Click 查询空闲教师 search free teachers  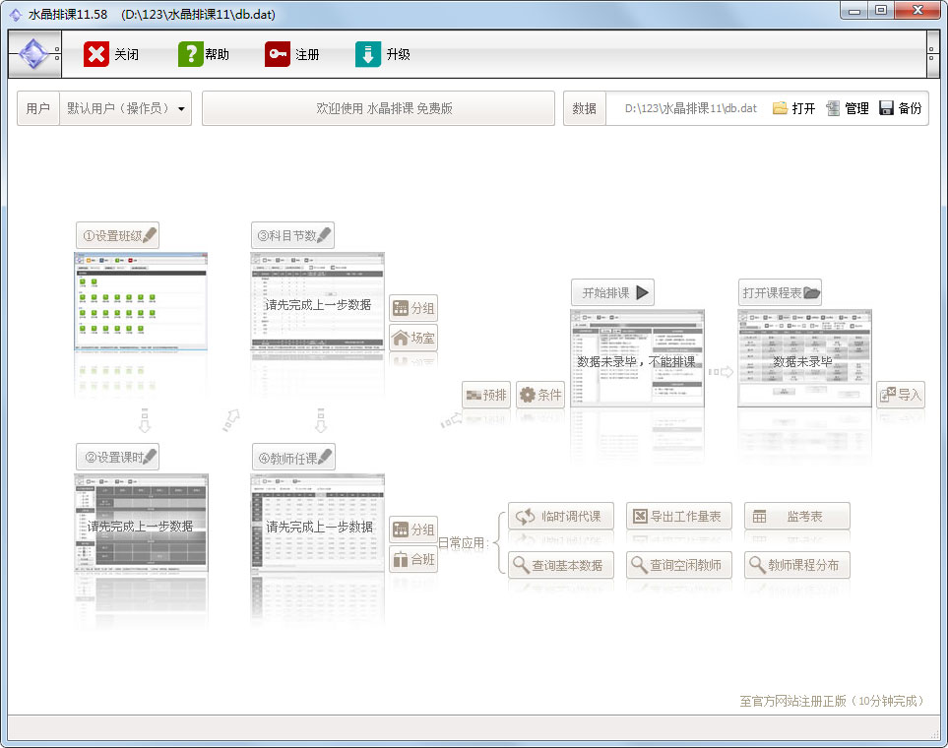[x=679, y=566]
